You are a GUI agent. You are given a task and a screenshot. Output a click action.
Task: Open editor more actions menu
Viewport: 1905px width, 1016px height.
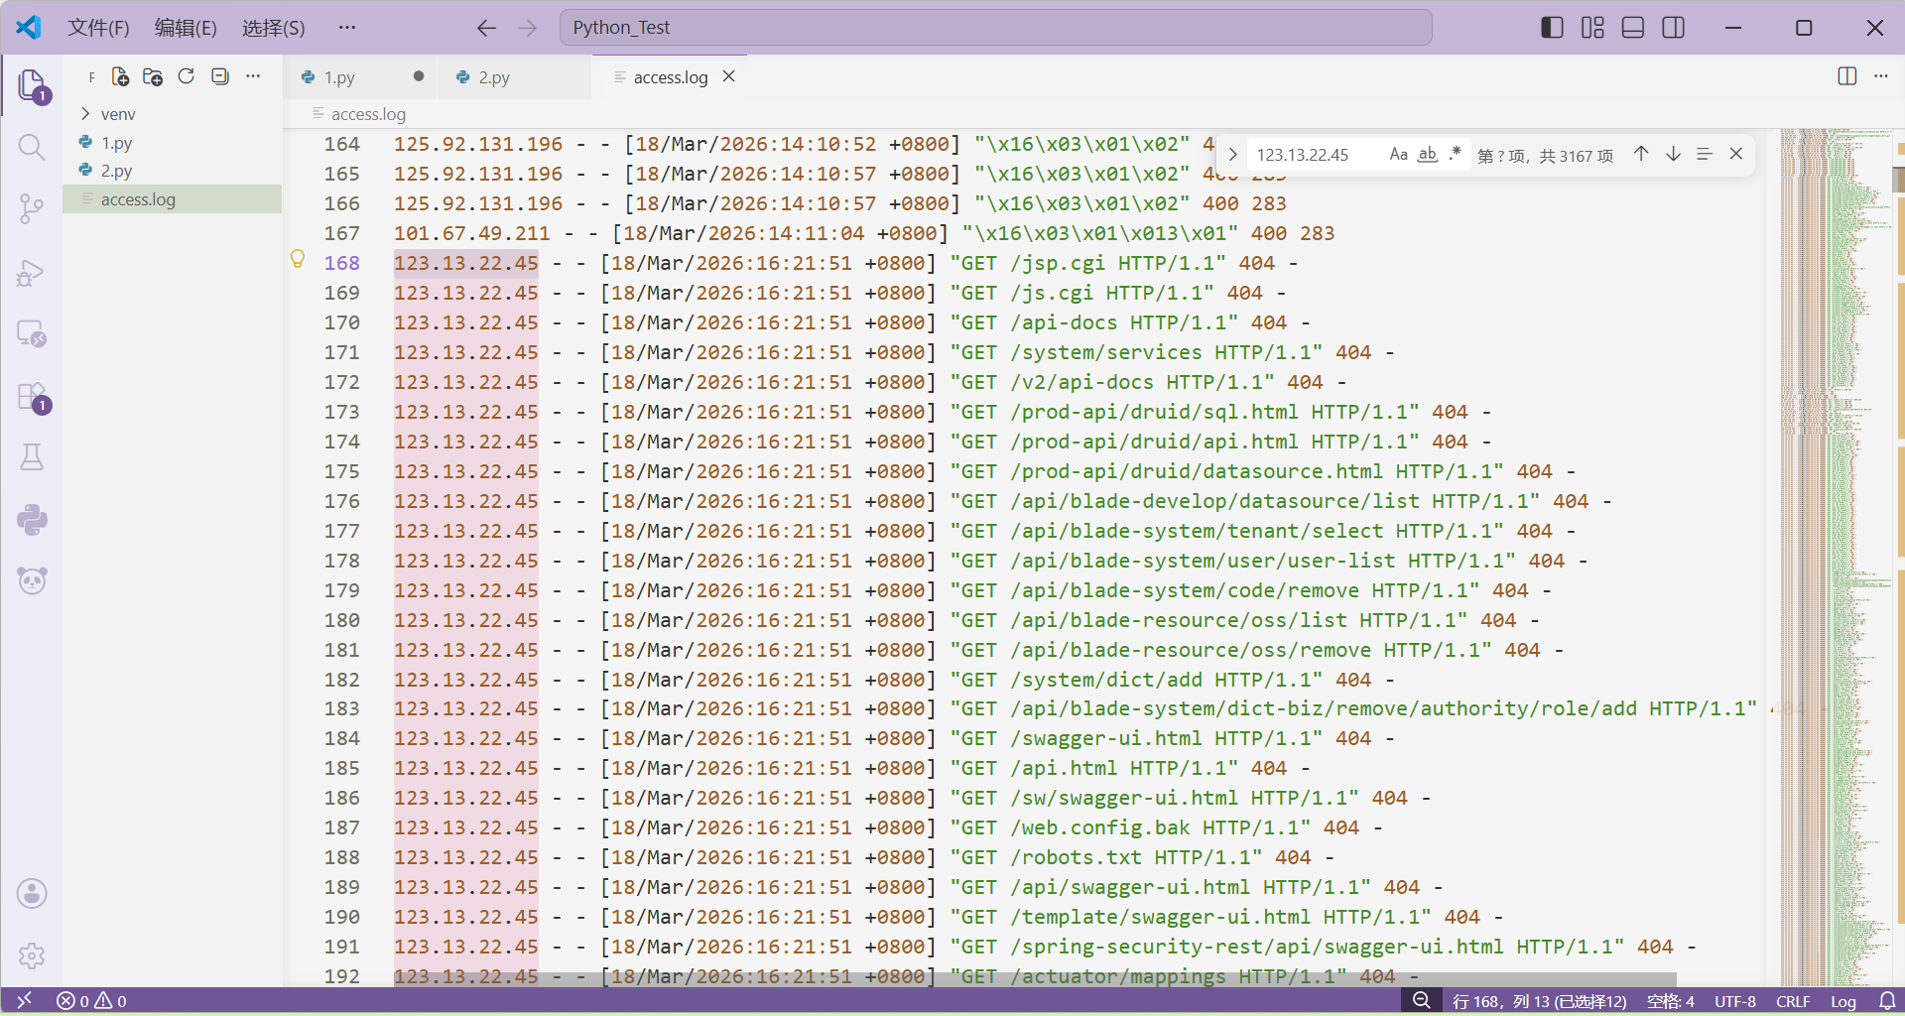click(x=1880, y=76)
